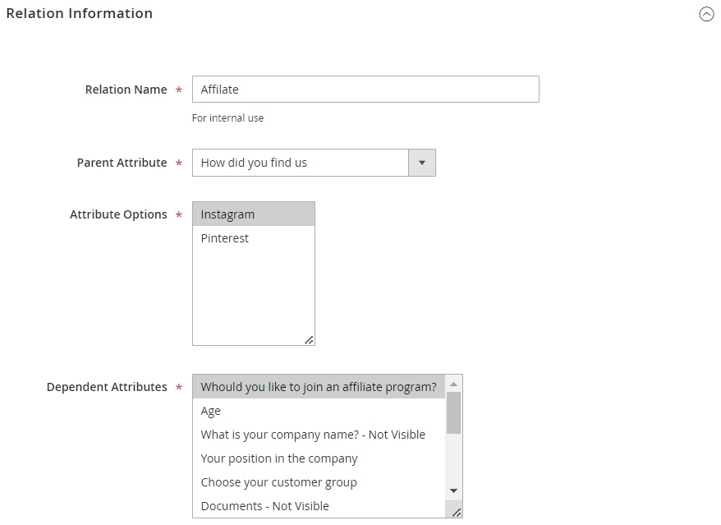Click the Dependent Attributes scrollbar thumb
721x525 pixels.
coord(453,412)
